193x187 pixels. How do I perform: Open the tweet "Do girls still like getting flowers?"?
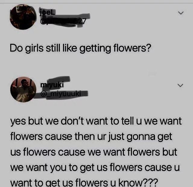pyautogui.click(x=81, y=48)
